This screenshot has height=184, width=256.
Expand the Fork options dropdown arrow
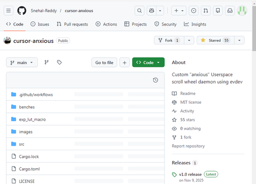click(x=189, y=40)
